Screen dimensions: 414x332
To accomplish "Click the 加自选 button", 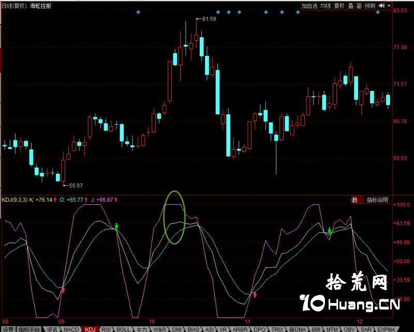I will (x=309, y=6).
